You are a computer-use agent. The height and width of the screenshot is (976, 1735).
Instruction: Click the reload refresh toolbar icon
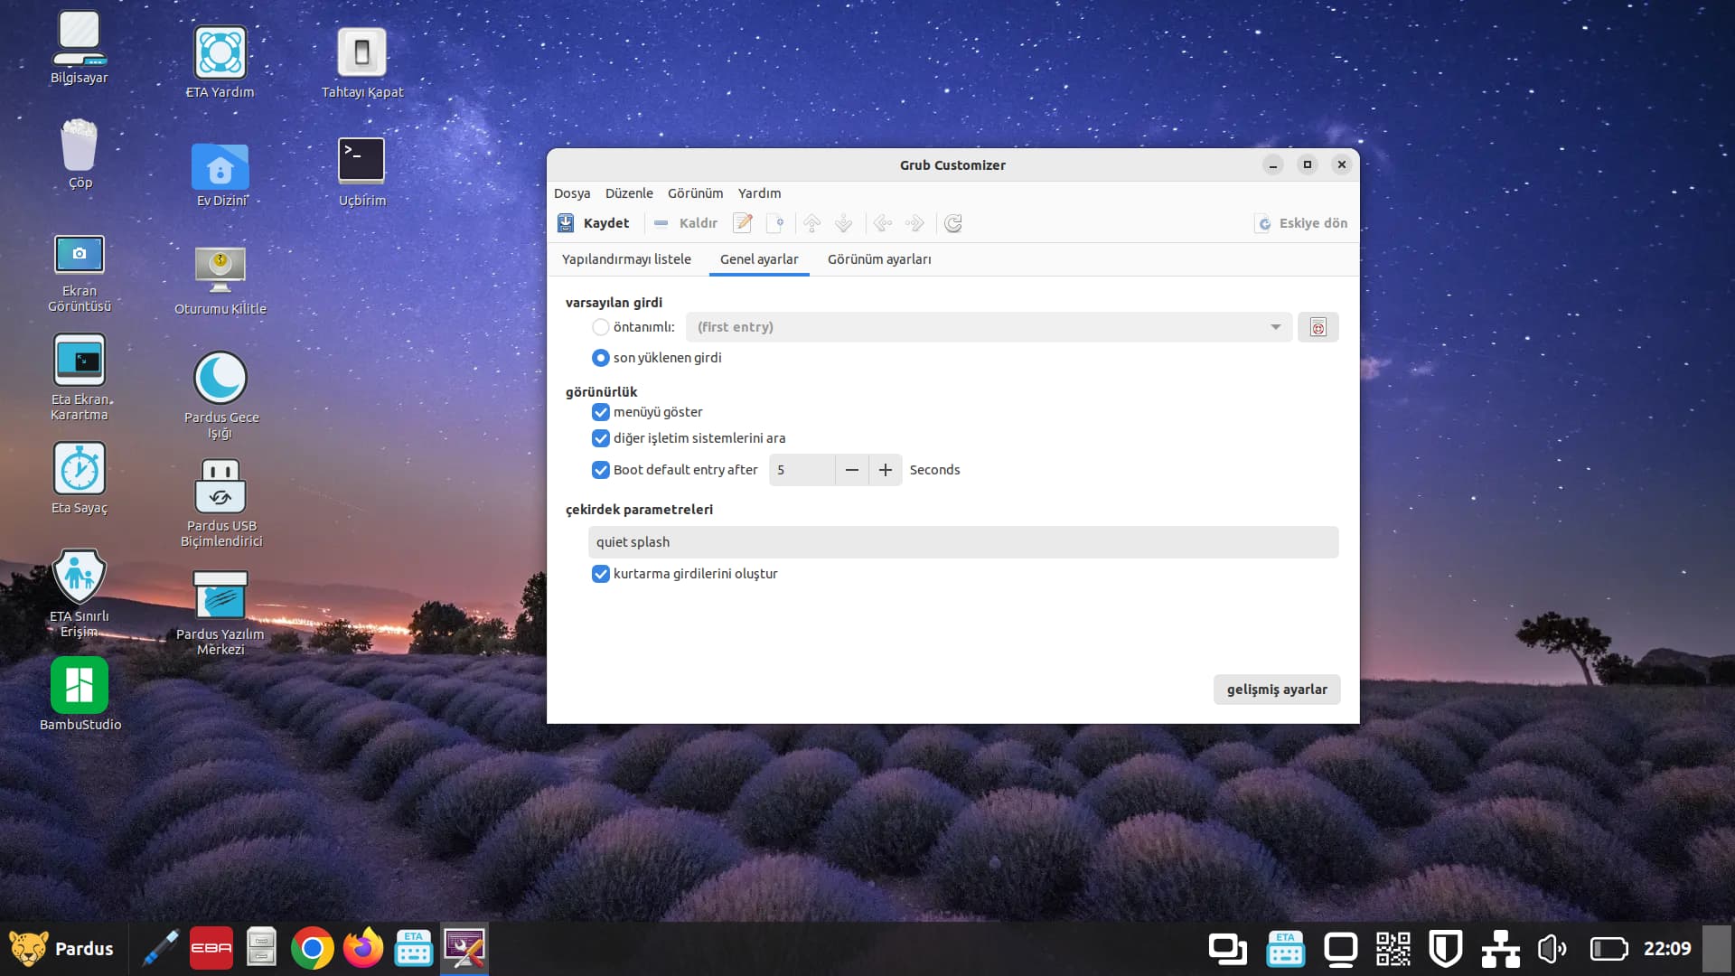click(x=952, y=223)
